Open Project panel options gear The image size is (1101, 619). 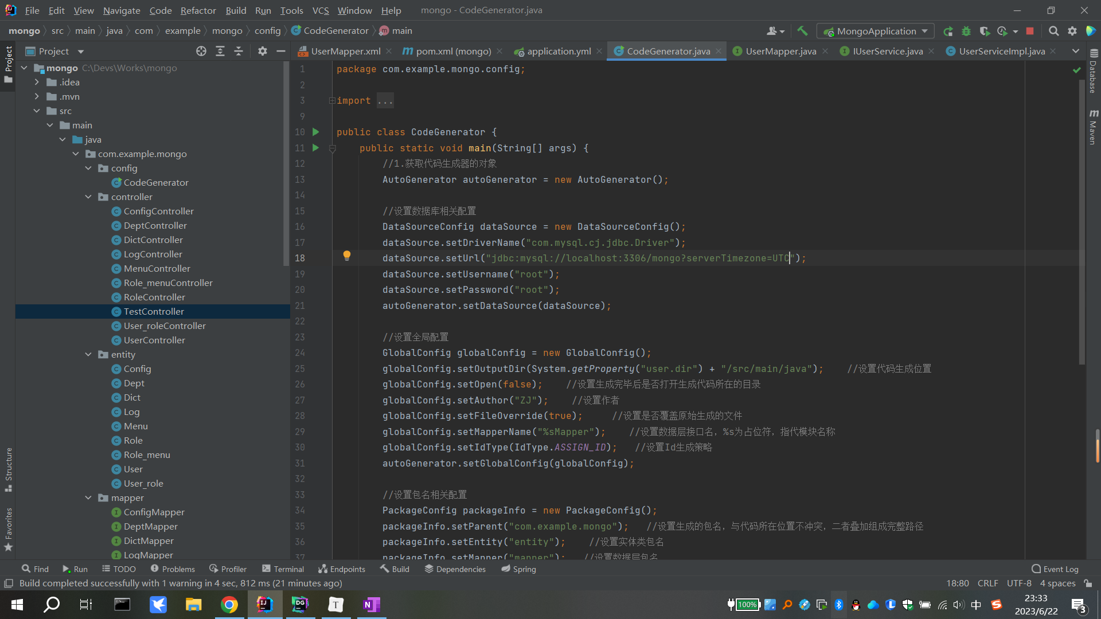point(263,51)
